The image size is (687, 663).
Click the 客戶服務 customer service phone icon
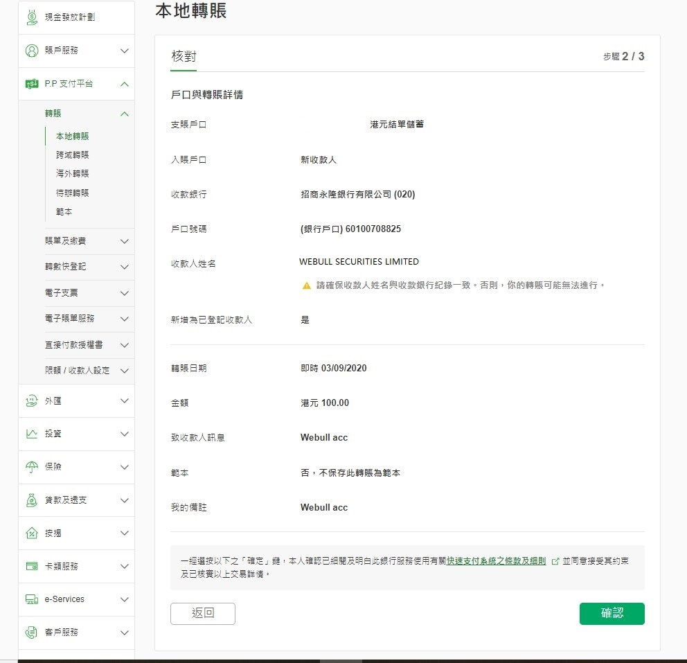32,633
